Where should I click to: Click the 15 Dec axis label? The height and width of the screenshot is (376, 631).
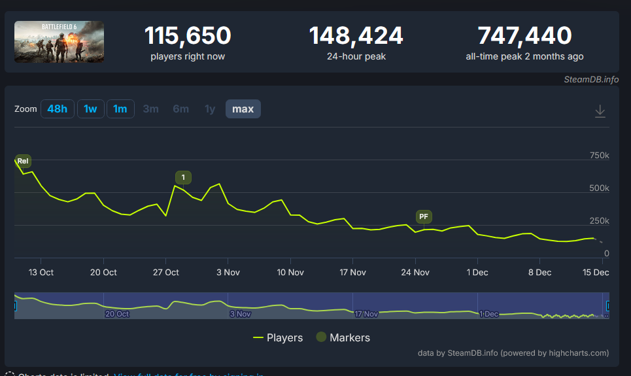[x=596, y=272]
